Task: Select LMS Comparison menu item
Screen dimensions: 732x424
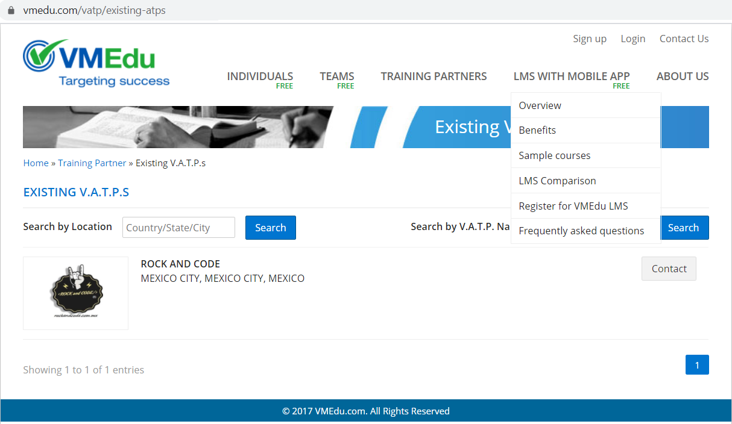Action: (557, 181)
